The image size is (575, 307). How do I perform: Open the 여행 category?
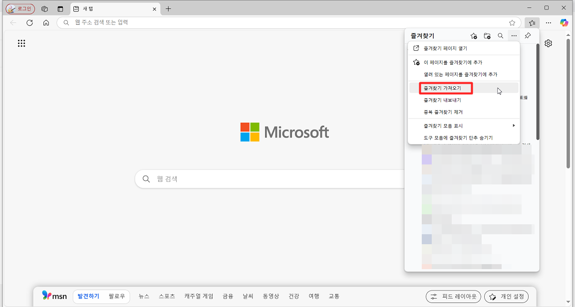(x=314, y=296)
